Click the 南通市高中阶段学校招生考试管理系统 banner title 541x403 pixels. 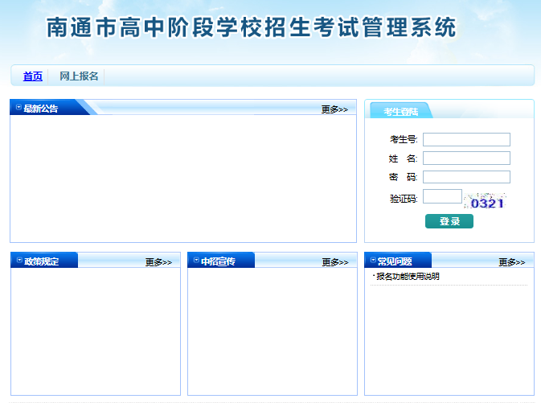(x=251, y=27)
